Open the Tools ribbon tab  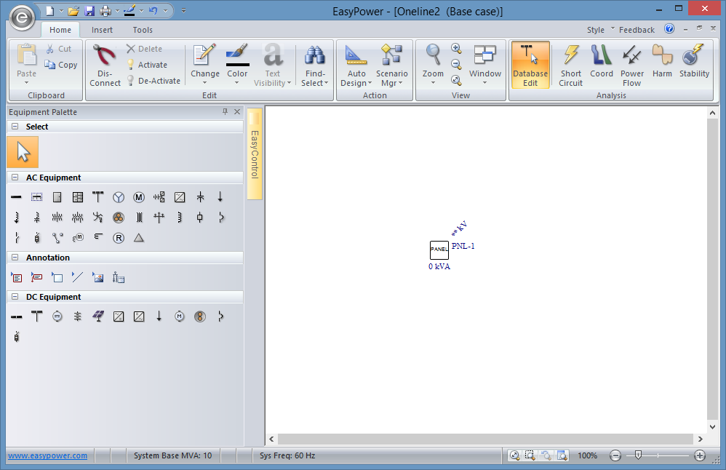coord(143,30)
